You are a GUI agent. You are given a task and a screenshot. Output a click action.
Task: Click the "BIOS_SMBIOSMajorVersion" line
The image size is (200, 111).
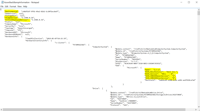pos(160,76)
